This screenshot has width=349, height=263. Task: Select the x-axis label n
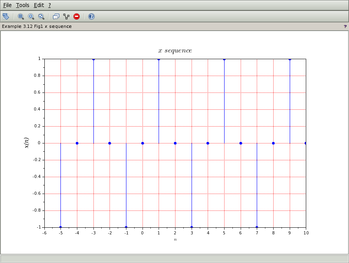pos(175,239)
